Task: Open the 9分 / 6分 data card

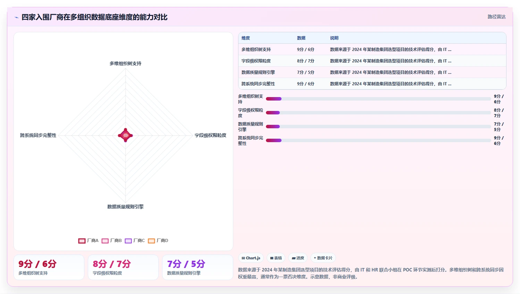Action: [49, 267]
